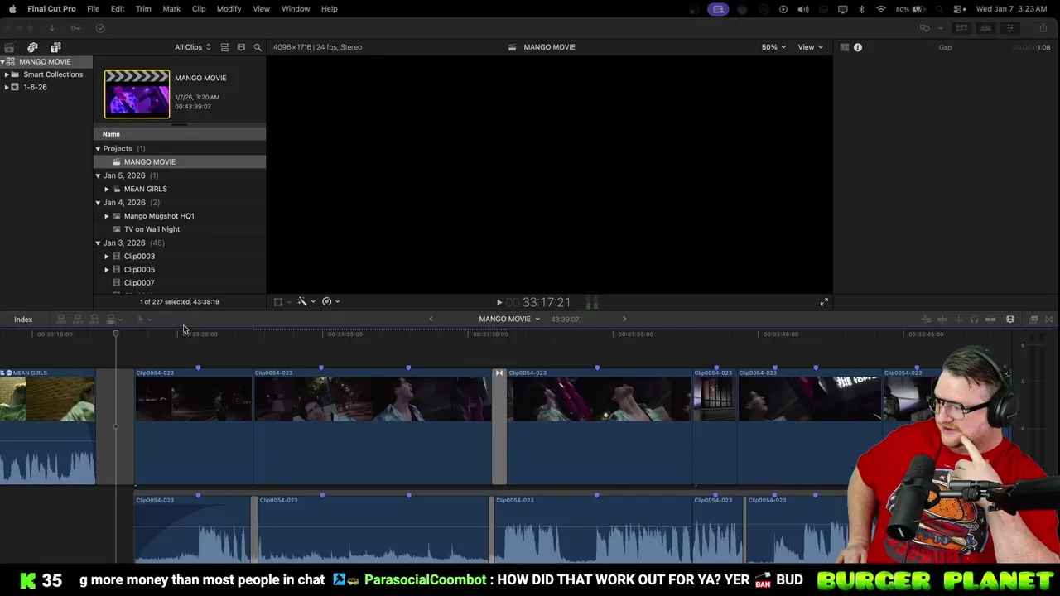The width and height of the screenshot is (1060, 596).
Task: Open the Photos and Audio sidebar
Action: pos(32,47)
